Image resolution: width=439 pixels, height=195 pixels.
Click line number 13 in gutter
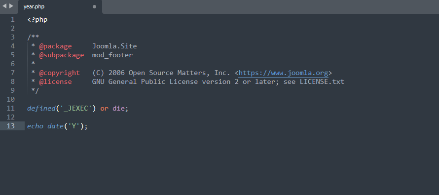coord(11,126)
